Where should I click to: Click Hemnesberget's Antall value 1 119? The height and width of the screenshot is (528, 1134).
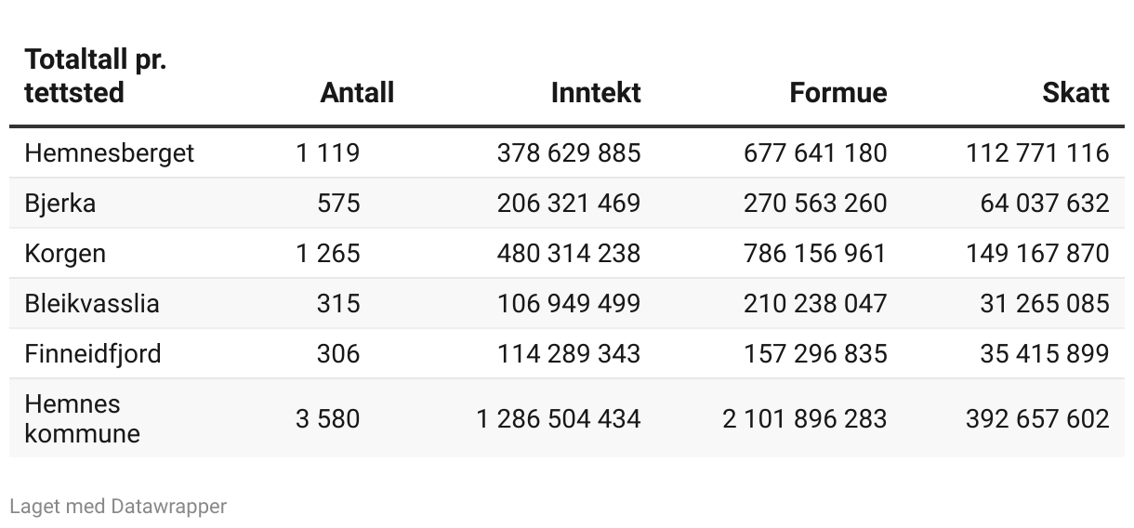327,152
